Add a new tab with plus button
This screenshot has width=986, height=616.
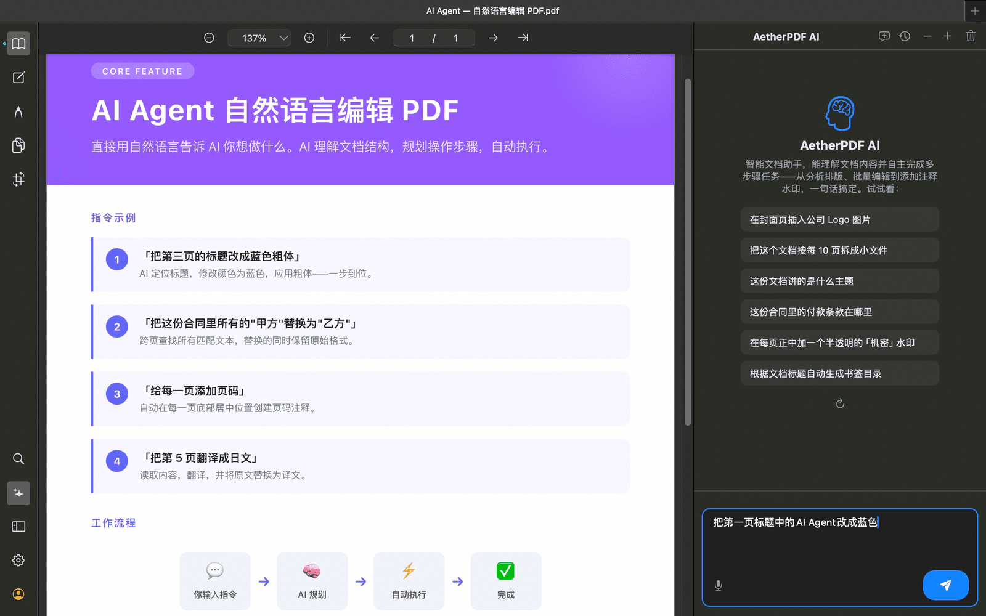point(975,11)
